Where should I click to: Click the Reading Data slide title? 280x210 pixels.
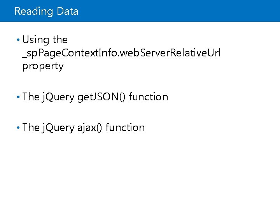46,11
